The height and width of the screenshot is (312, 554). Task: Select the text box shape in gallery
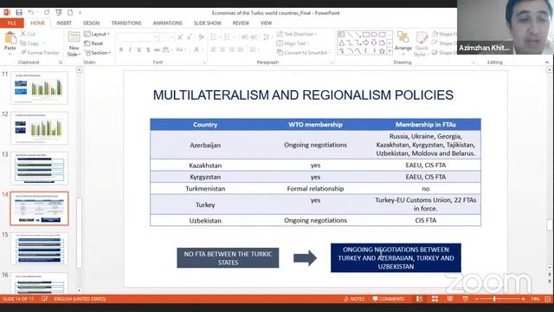341,35
